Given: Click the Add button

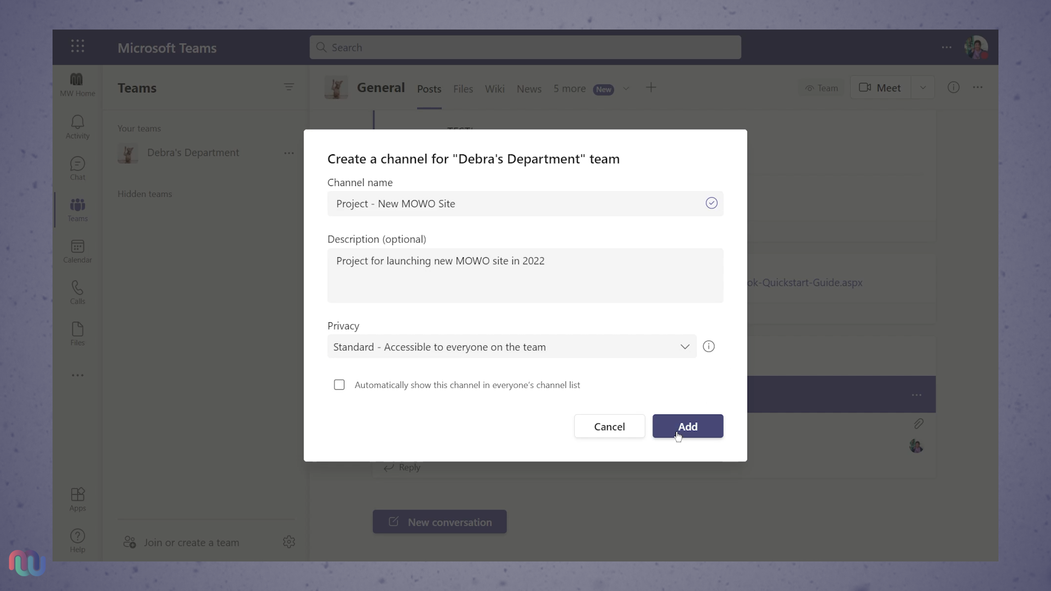Looking at the screenshot, I should coord(688,426).
